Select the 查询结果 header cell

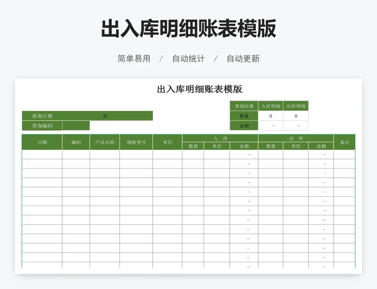[x=245, y=106]
